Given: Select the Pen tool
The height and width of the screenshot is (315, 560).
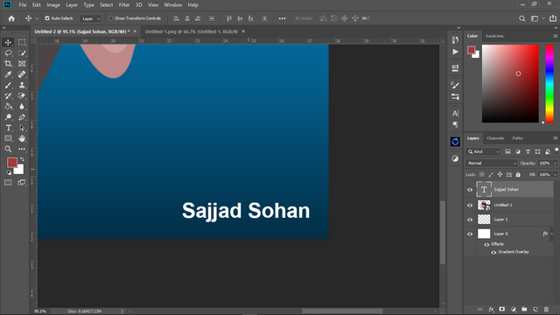Looking at the screenshot, I should (22, 117).
